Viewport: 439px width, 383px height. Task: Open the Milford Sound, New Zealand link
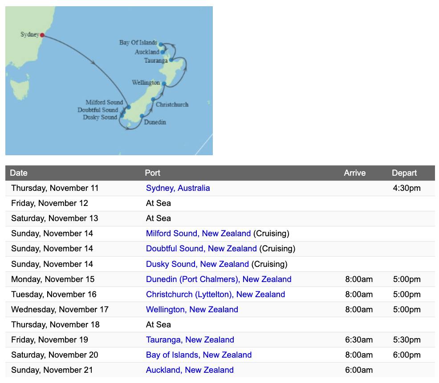click(x=198, y=234)
